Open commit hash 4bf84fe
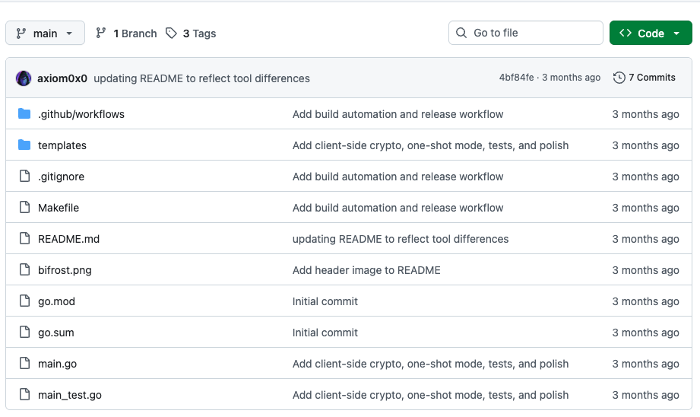The width and height of the screenshot is (700, 417). click(x=516, y=78)
